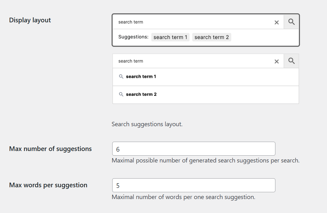327x213 pixels.
Task: Click the magnifier button in the chip-style layout
Action: pyautogui.click(x=291, y=22)
